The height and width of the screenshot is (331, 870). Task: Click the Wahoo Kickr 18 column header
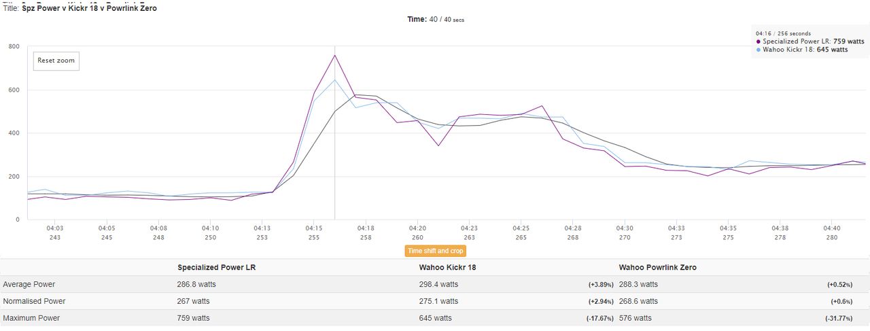447,267
